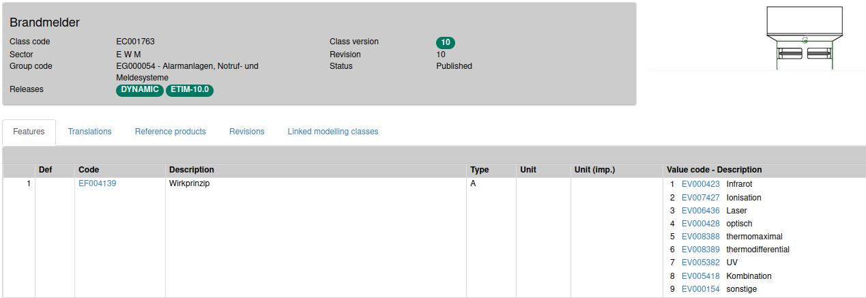This screenshot has width=866, height=298.
Task: Go to the Reference products tab
Action: coord(170,132)
